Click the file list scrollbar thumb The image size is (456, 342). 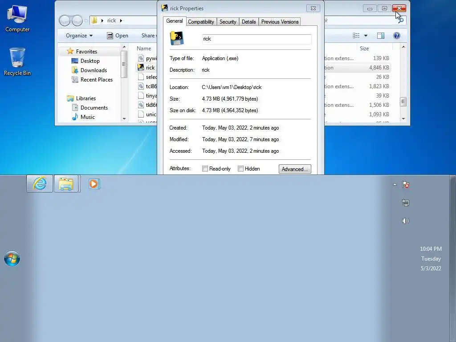point(403,102)
